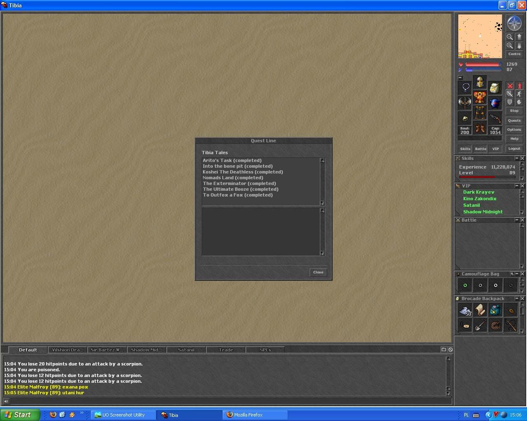Select the amulet necklace slot
Image resolution: width=527 pixels, height=421 pixels.
pyautogui.click(x=465, y=87)
